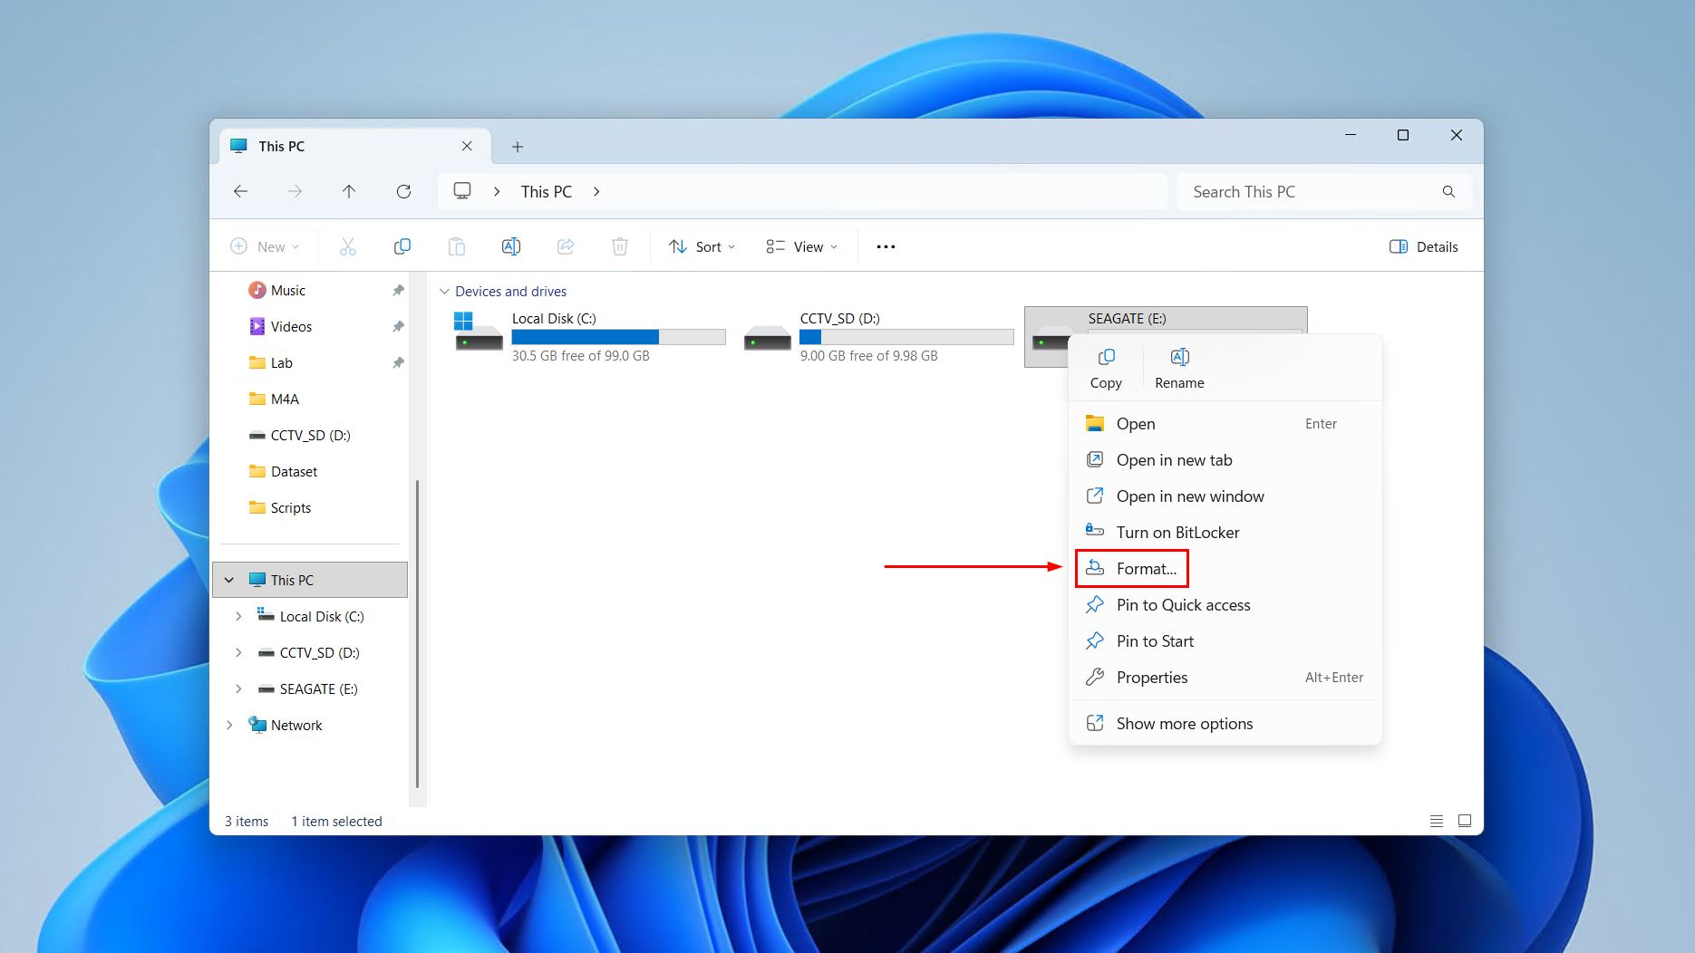Open the View dropdown

coord(802,246)
